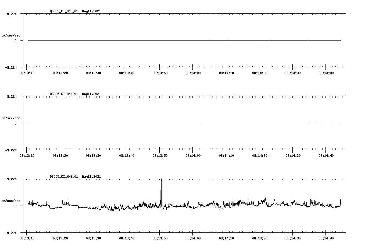Click the large spike in the HNZ trace
Image resolution: width=365 pixels, height=248 pixels.
click(x=162, y=185)
